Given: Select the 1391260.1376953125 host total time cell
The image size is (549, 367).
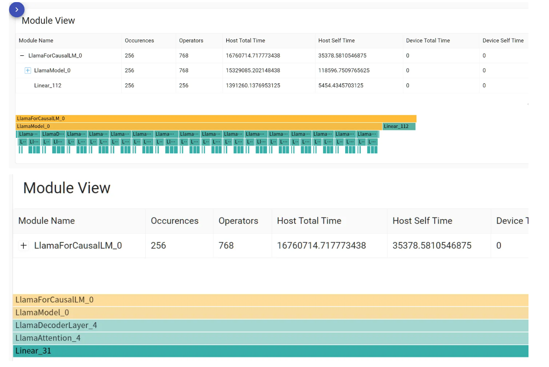Looking at the screenshot, I should (x=253, y=85).
